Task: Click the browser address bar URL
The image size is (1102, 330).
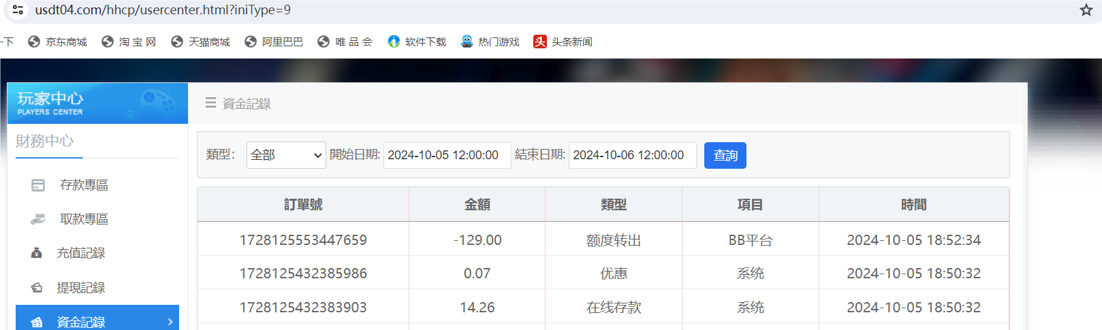Action: (163, 10)
